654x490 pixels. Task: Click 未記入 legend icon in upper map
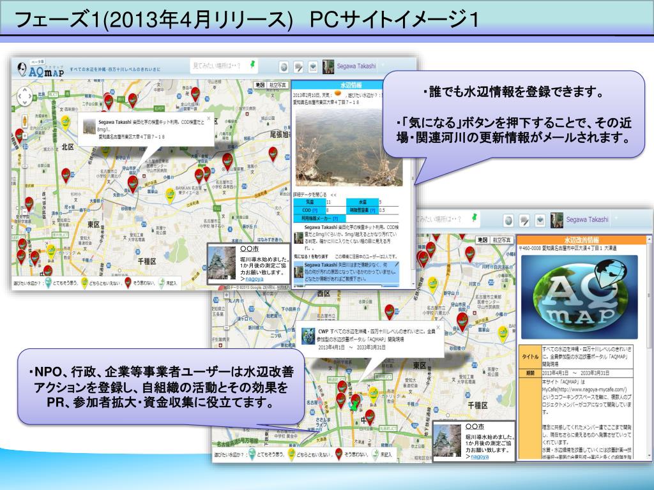coord(162,283)
